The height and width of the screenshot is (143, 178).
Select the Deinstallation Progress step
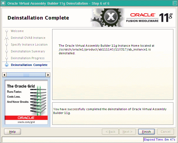coord(28,58)
